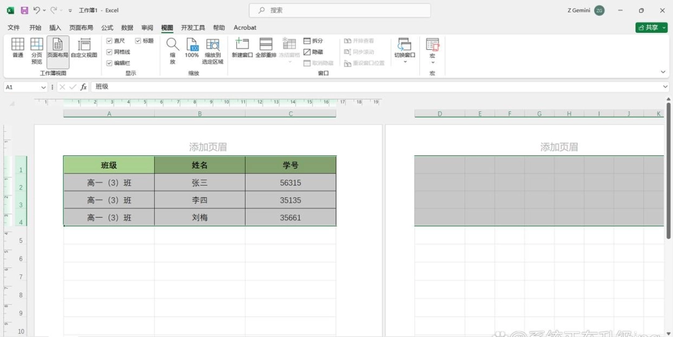Open the Name Box dropdown arrow
673x337 pixels.
pos(43,87)
